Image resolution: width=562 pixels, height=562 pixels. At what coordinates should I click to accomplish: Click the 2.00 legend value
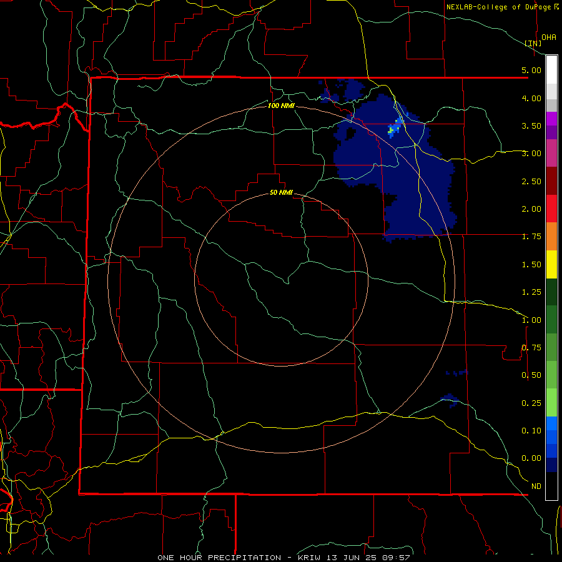click(x=531, y=209)
